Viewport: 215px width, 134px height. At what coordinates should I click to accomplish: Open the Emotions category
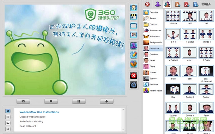coord(153,54)
